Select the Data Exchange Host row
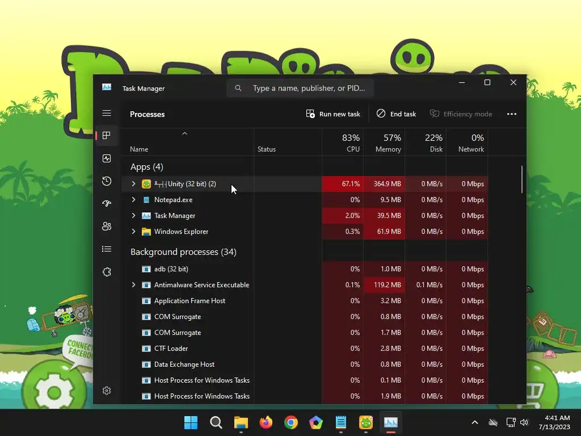This screenshot has width=581, height=436. coord(305,364)
